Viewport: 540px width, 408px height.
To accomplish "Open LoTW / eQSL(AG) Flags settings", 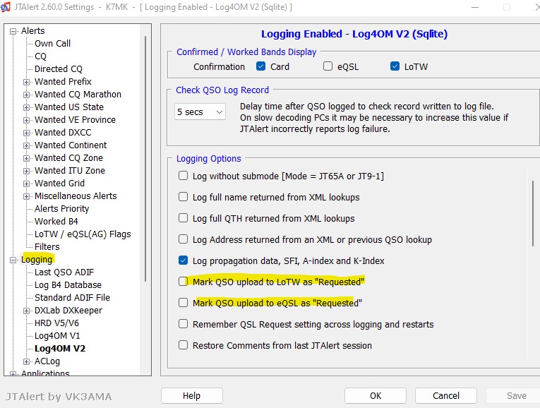I will pos(83,234).
